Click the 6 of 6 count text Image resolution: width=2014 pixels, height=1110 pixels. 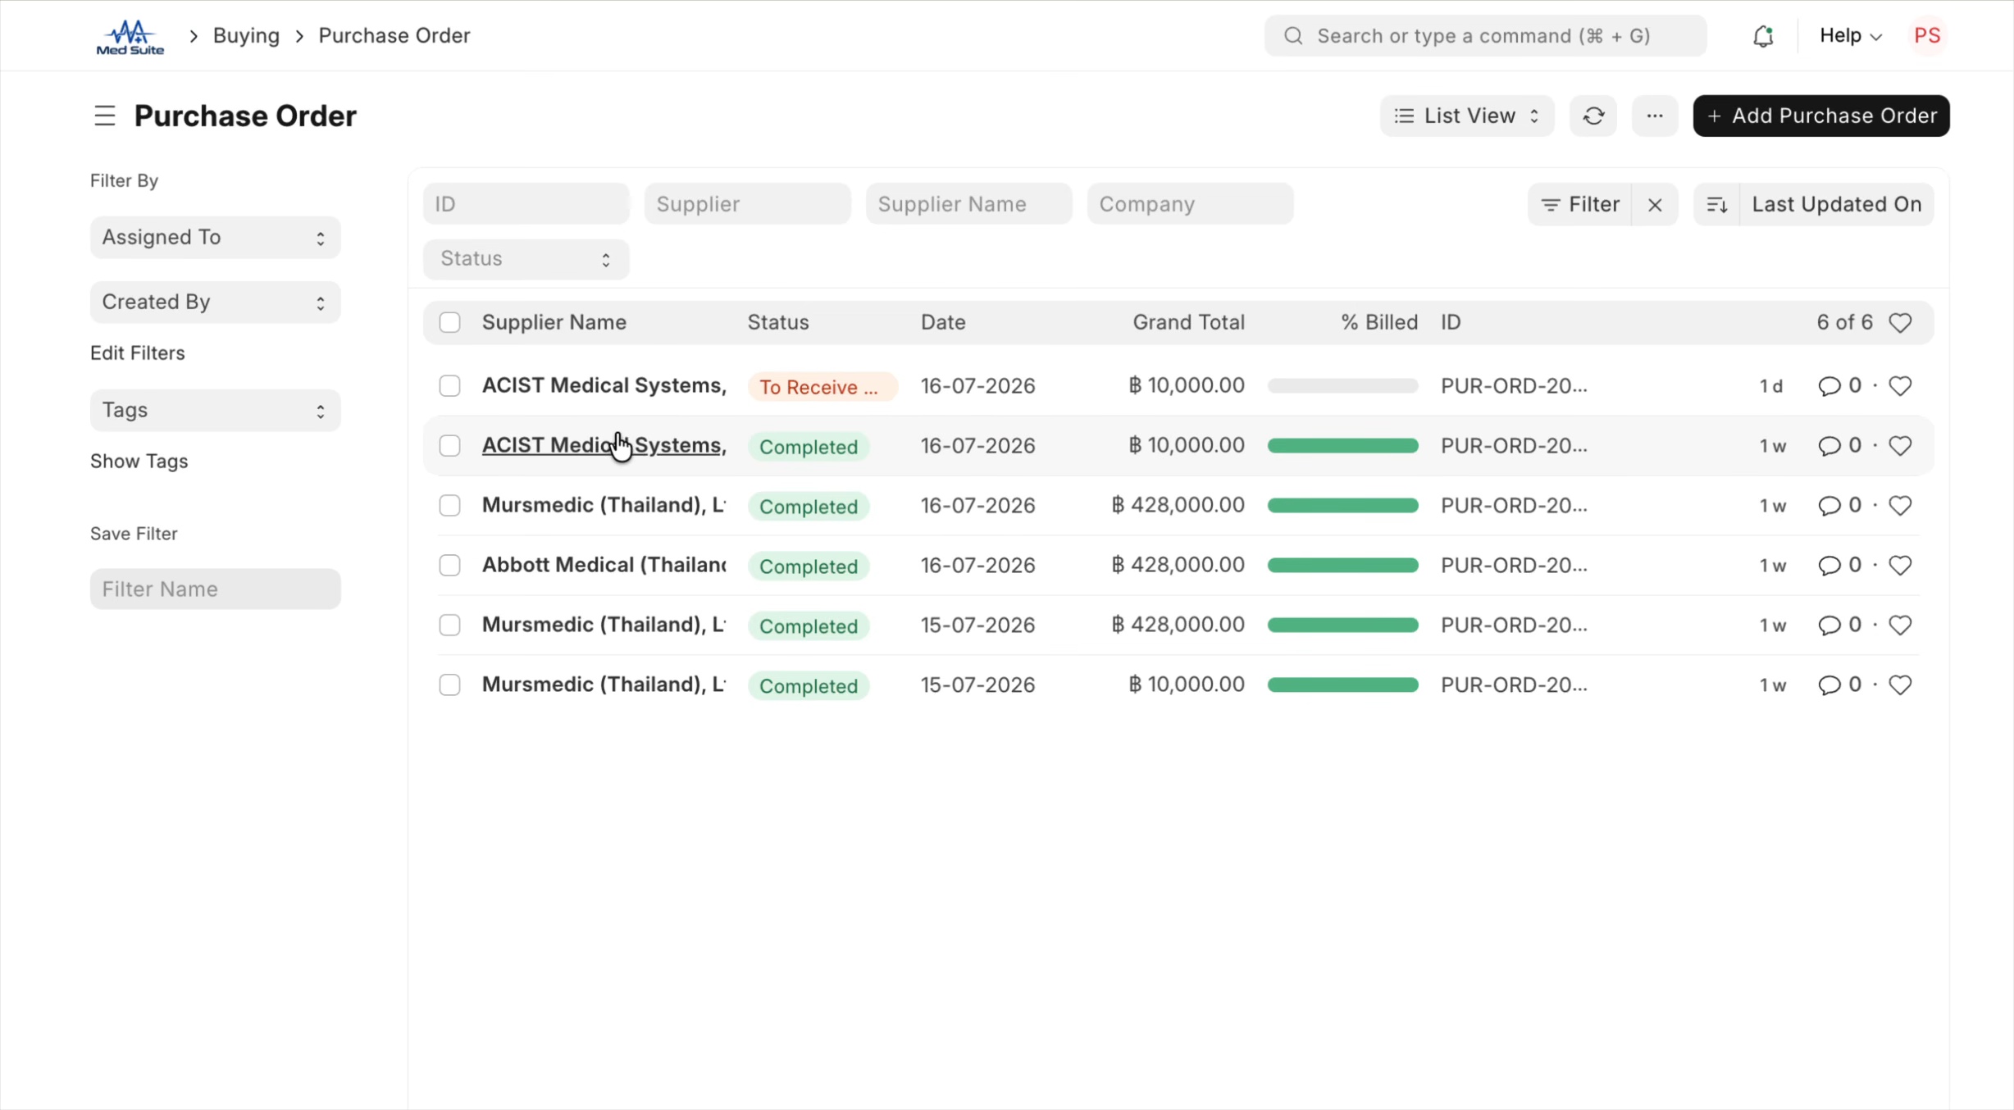coord(1844,323)
